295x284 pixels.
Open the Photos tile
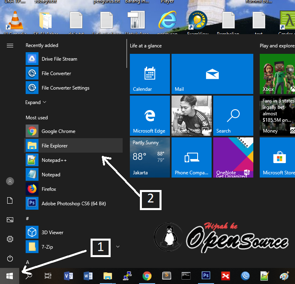coord(192,116)
